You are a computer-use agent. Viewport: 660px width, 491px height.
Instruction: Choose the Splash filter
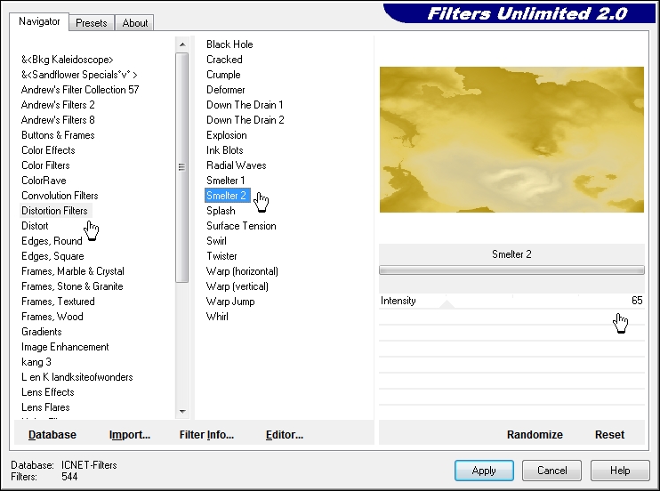click(221, 211)
